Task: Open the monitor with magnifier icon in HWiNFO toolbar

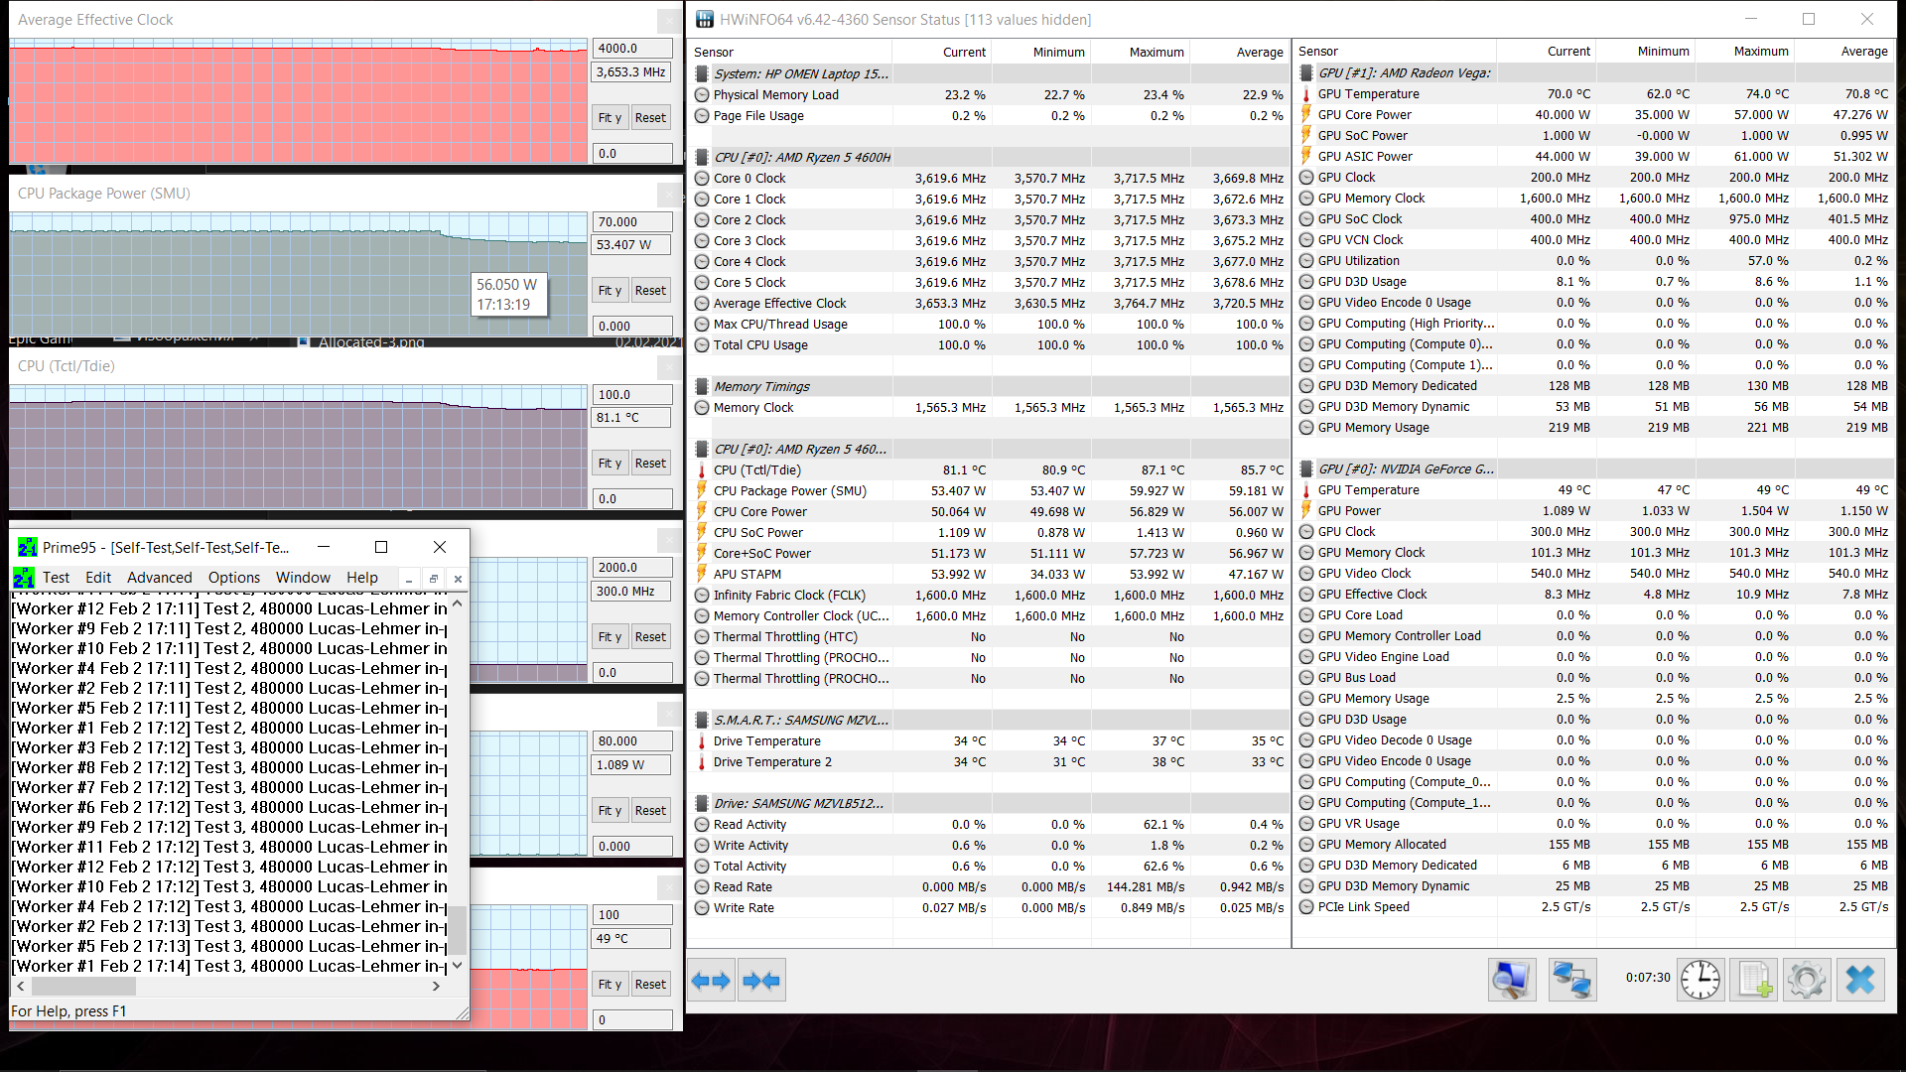Action: point(1512,981)
